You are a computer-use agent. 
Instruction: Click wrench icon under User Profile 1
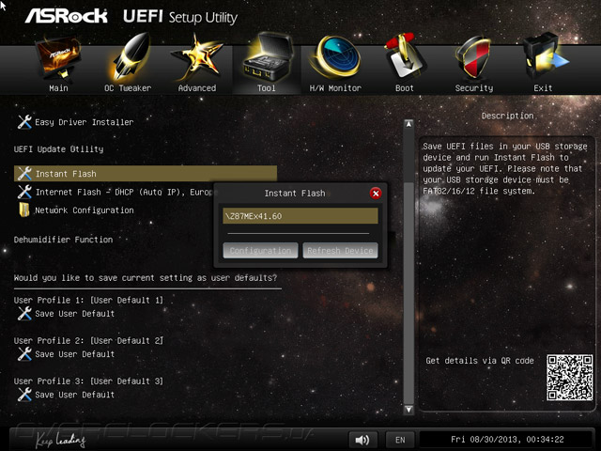point(24,313)
